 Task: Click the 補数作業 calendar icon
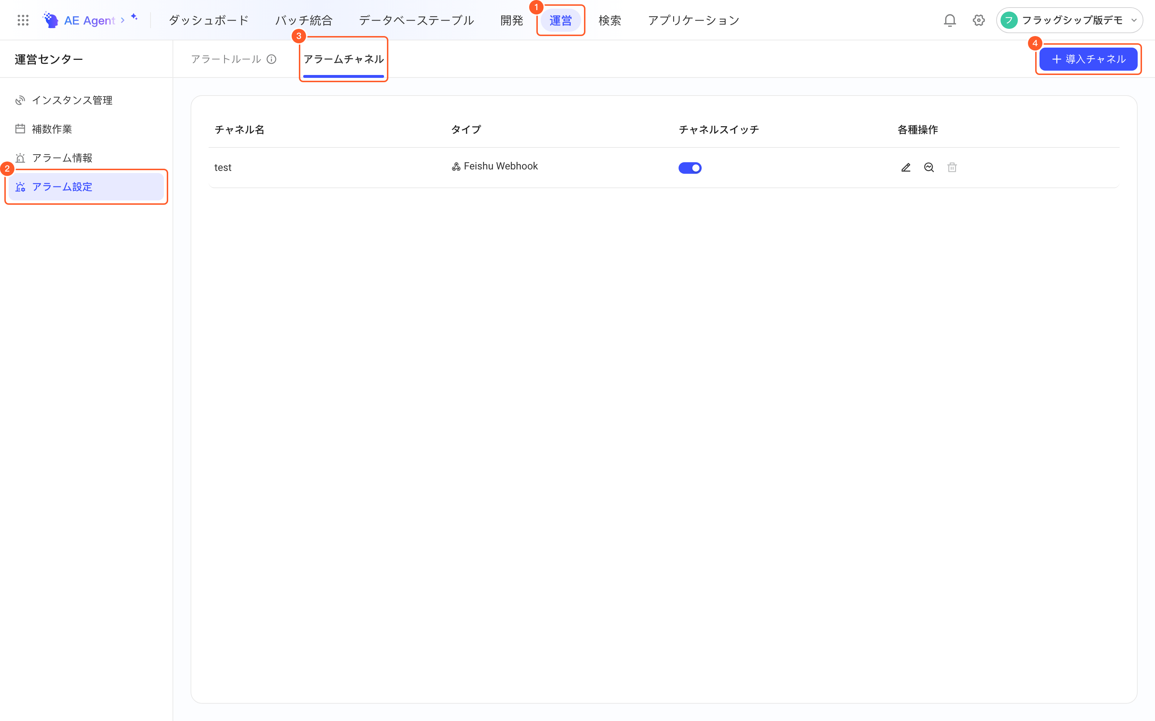[20, 129]
